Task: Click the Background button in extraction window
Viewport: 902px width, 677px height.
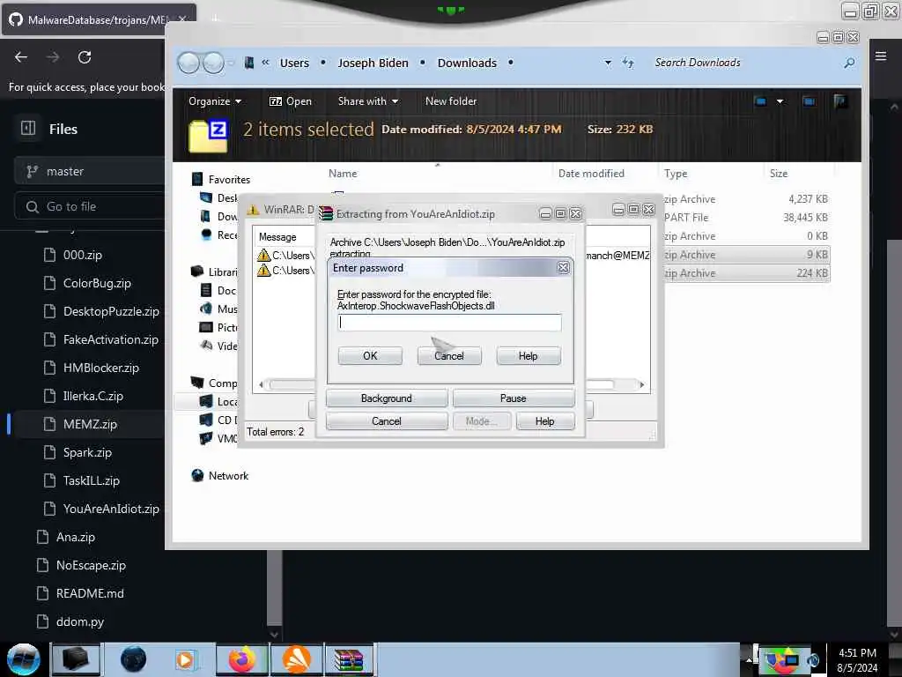Action: coord(387,398)
